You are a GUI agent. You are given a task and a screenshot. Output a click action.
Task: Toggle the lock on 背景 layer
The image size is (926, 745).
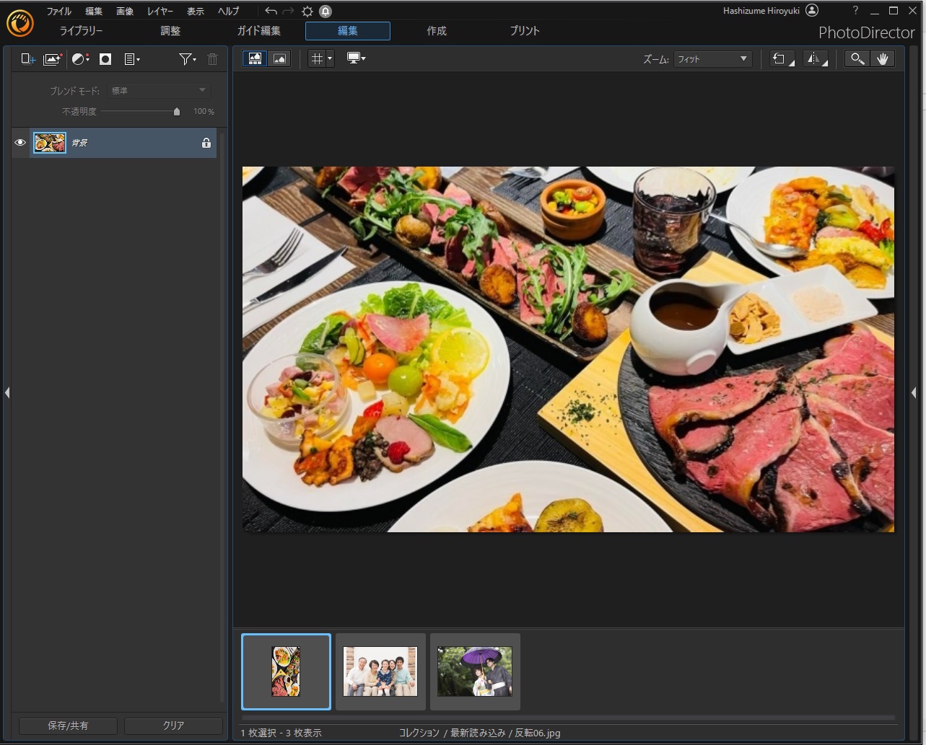[206, 143]
